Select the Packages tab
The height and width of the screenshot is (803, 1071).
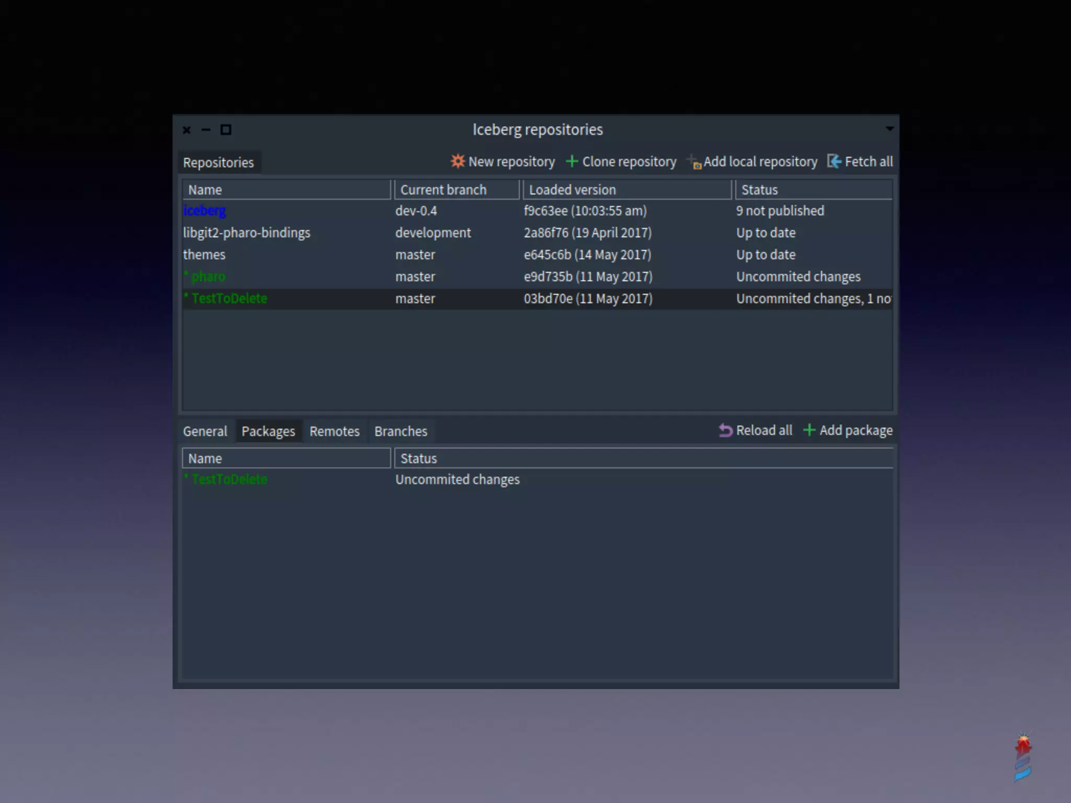click(268, 431)
